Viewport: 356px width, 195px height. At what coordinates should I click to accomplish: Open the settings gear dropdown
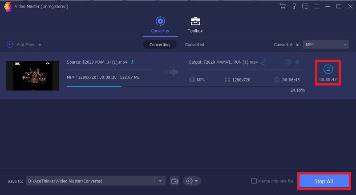click(192, 181)
